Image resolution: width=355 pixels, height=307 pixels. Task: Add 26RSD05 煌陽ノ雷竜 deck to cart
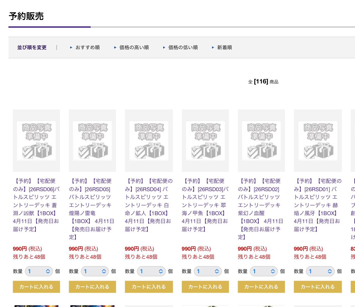click(92, 287)
